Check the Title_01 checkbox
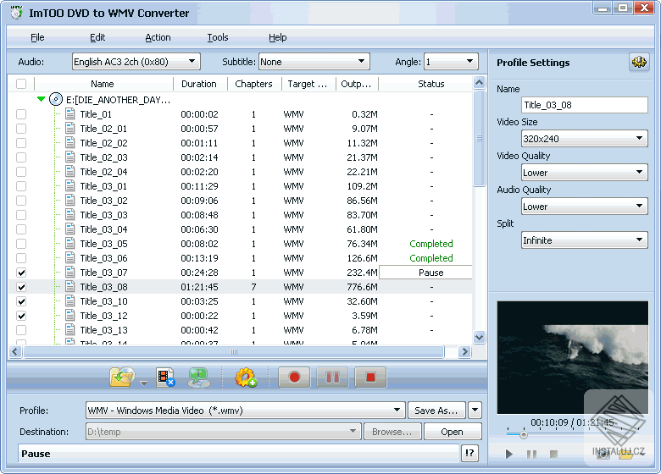661x474 pixels. 21,114
